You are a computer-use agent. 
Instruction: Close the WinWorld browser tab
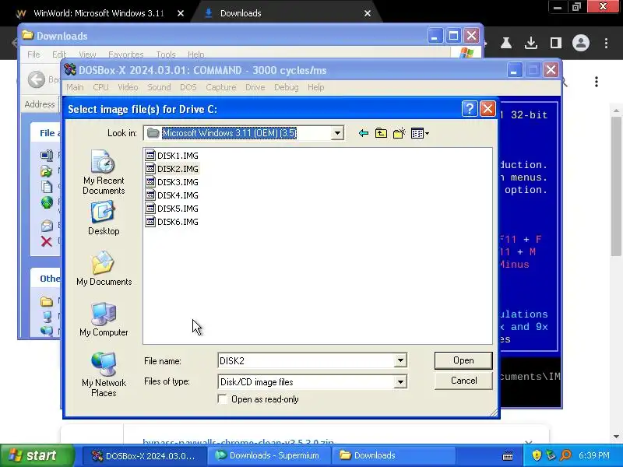tap(181, 13)
